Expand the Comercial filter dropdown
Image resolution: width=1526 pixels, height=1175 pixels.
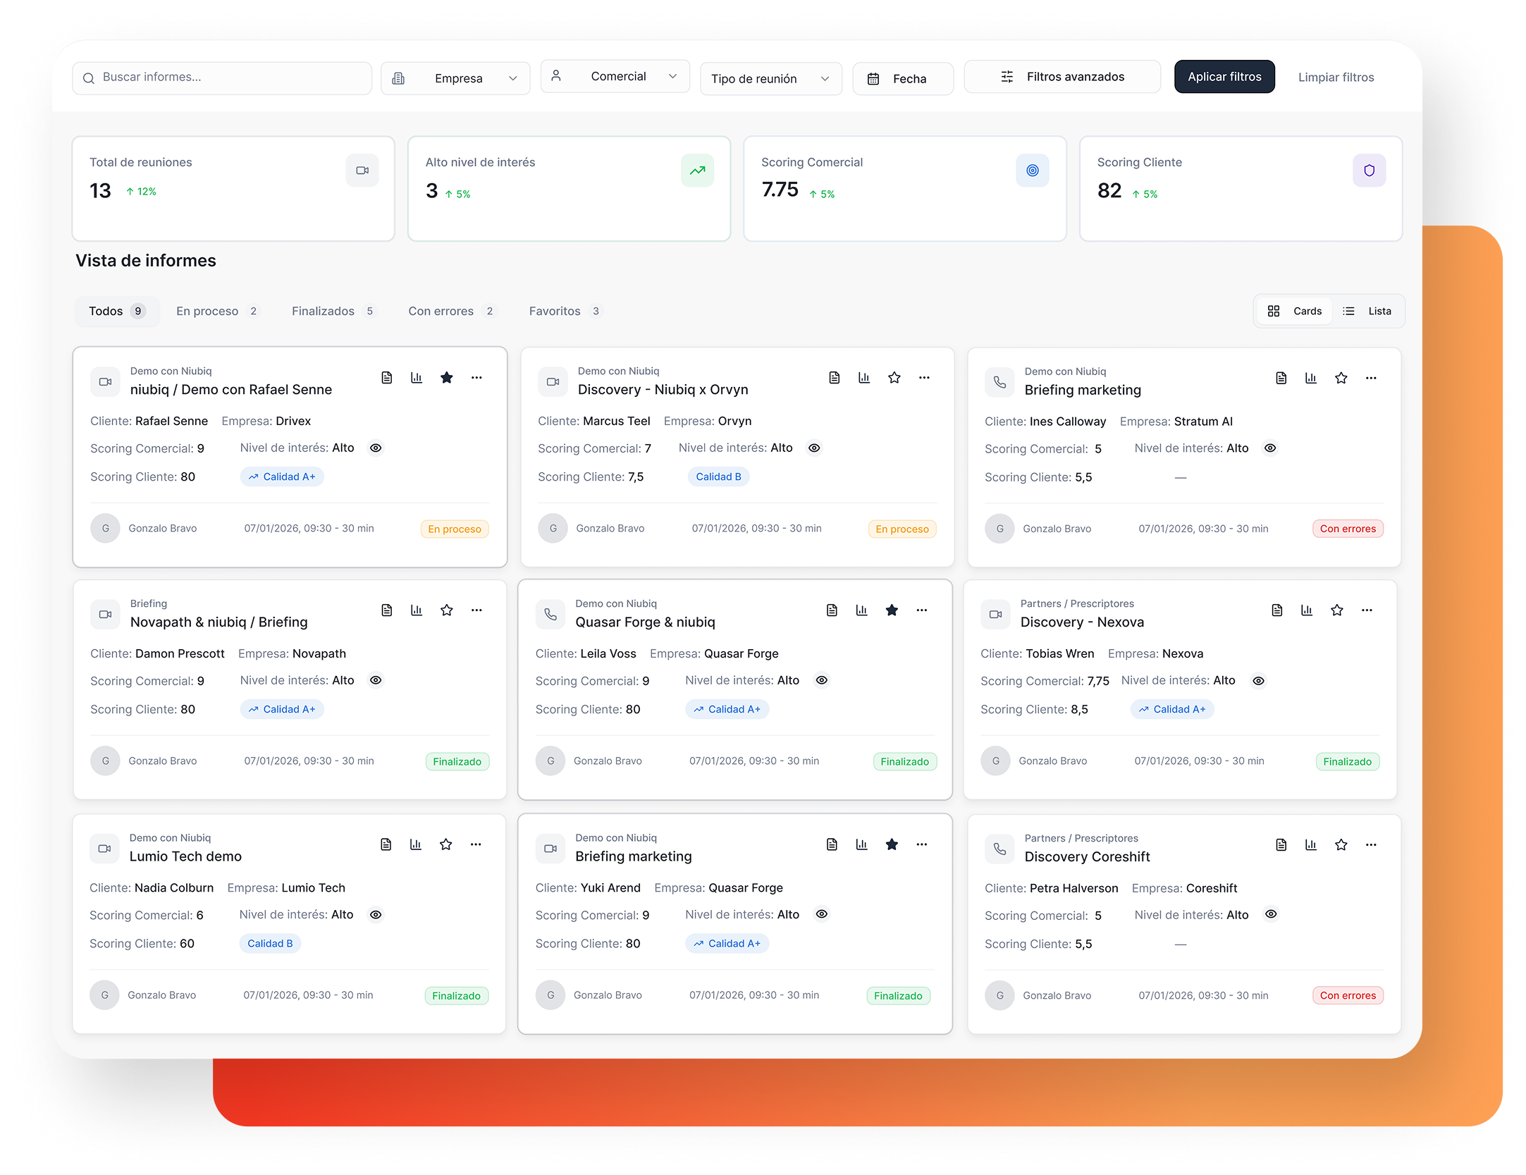click(615, 76)
